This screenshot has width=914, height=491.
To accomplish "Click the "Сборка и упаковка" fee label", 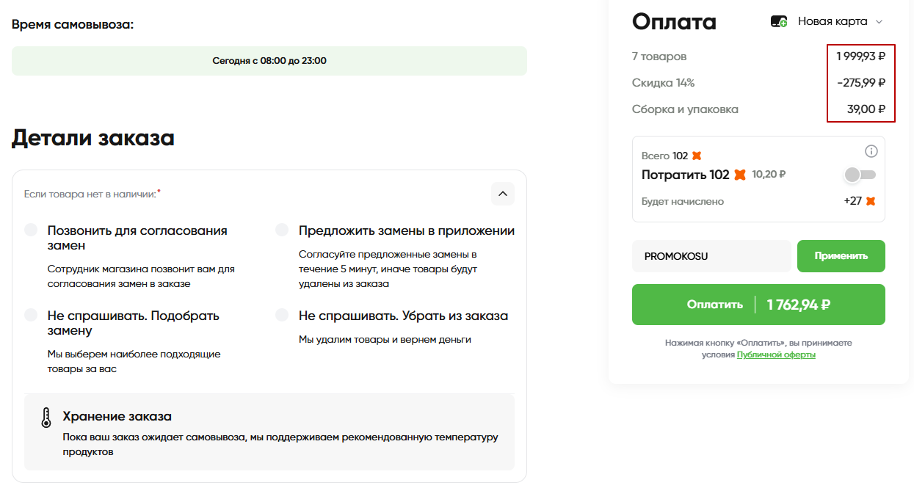I will pyautogui.click(x=685, y=109).
